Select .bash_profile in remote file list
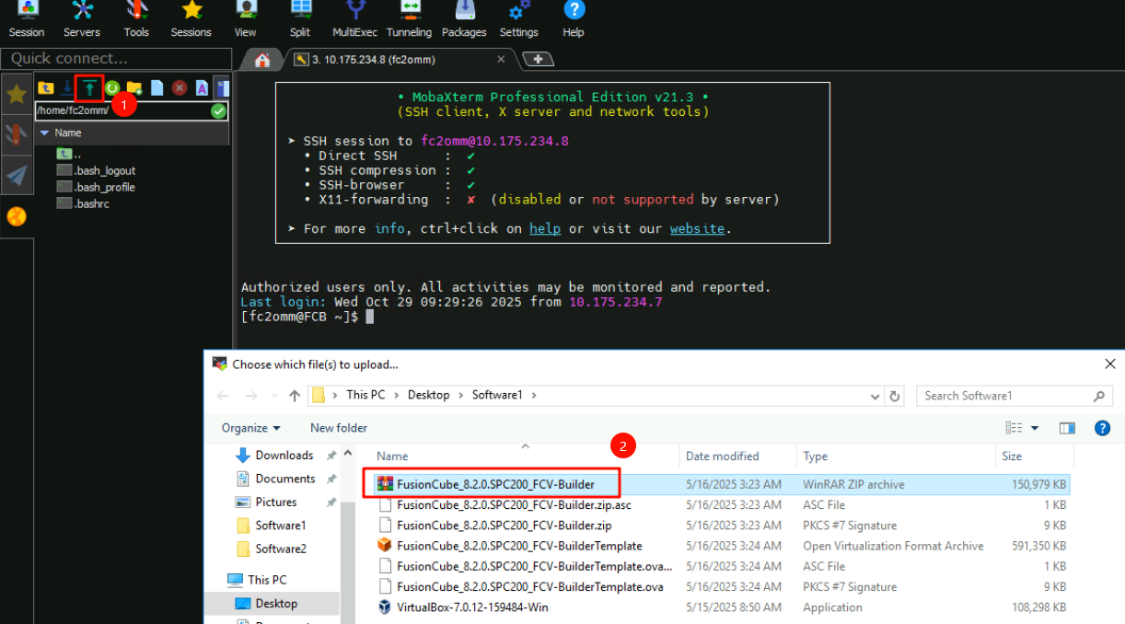Viewport: 1125px width, 624px height. 104,187
